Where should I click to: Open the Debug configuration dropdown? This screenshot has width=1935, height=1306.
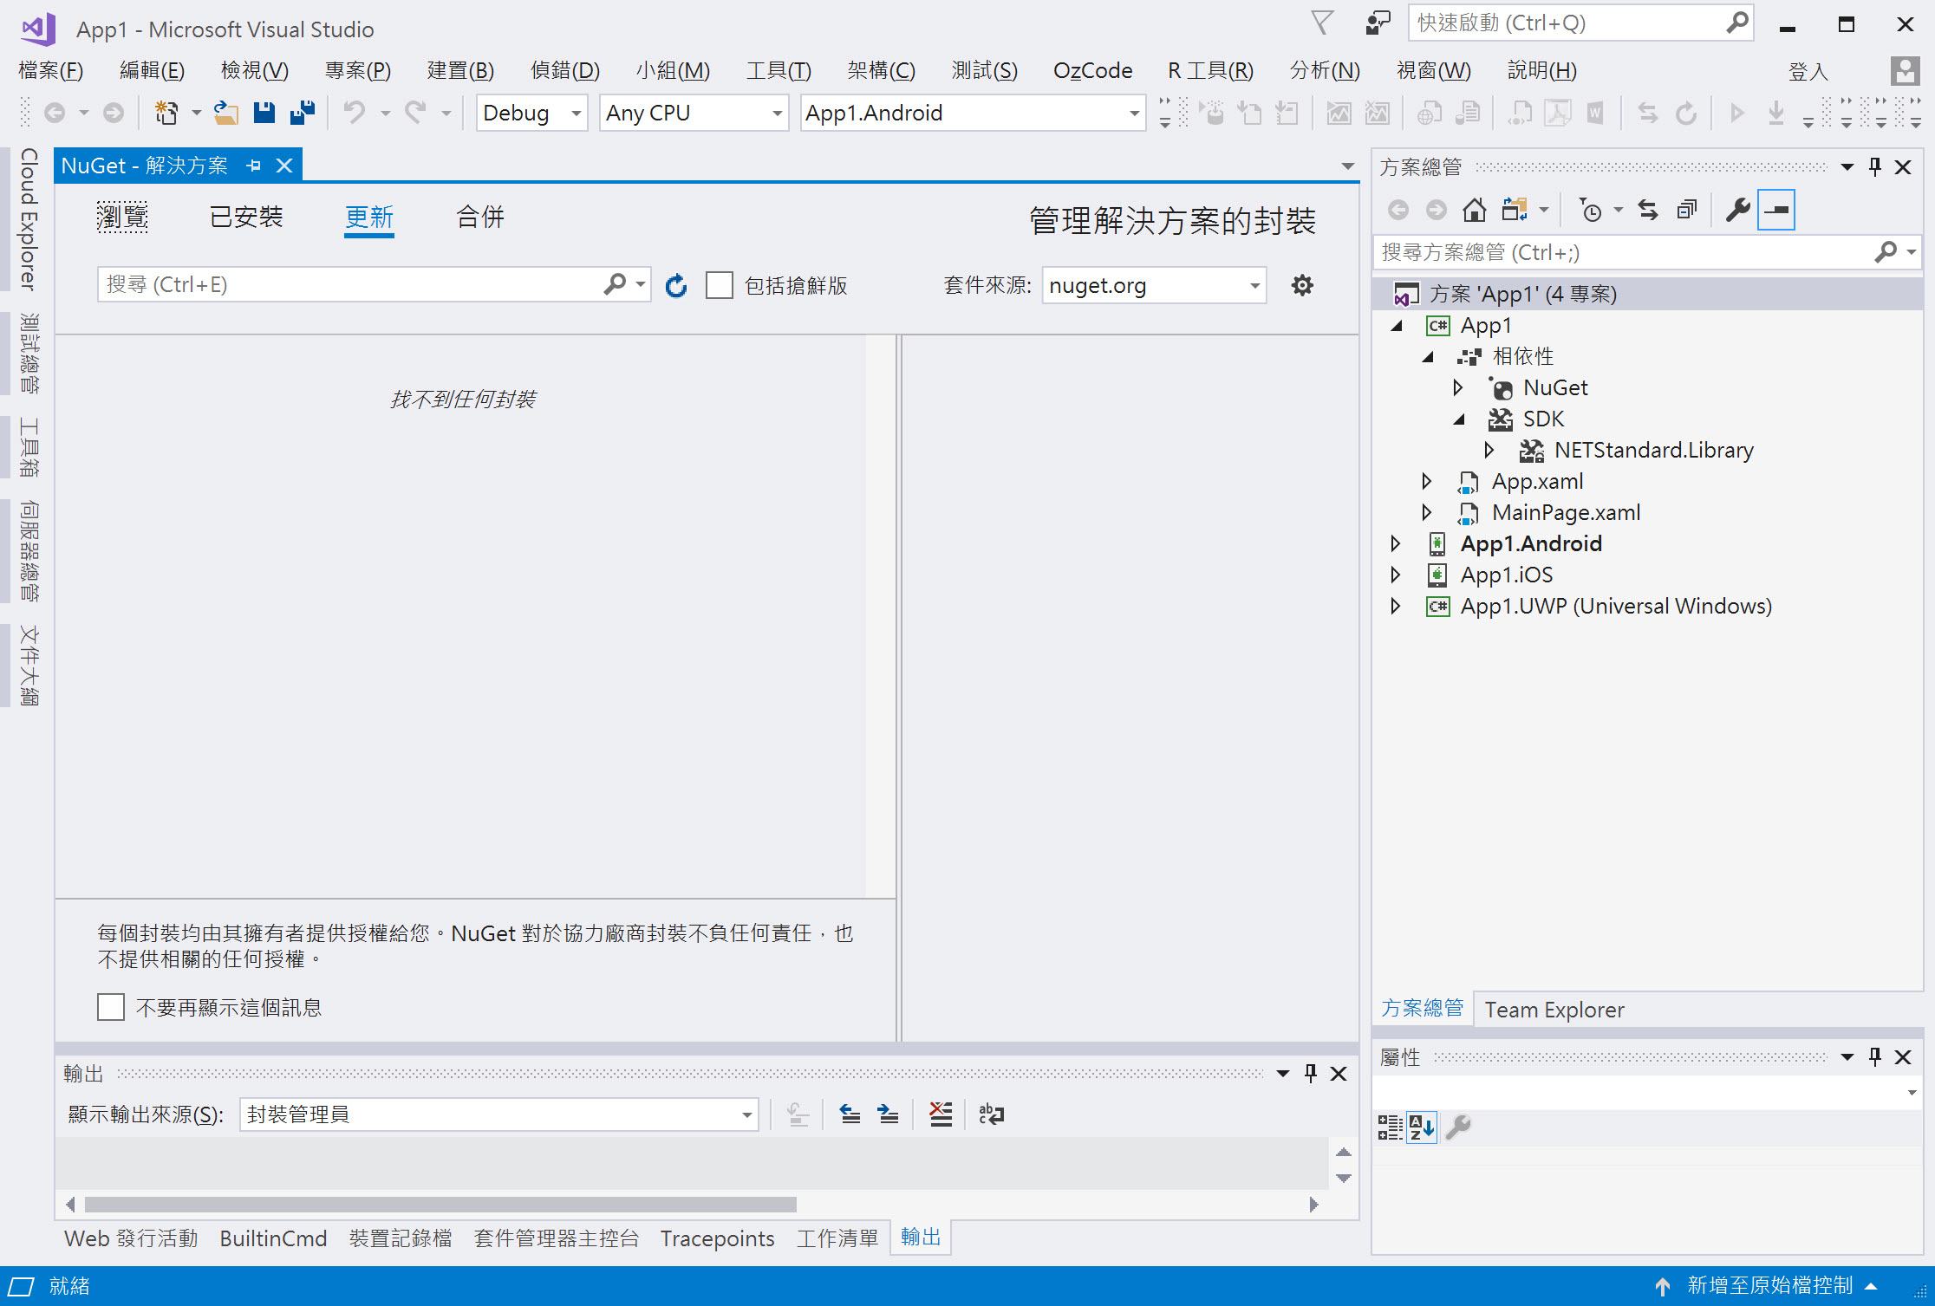(x=532, y=113)
